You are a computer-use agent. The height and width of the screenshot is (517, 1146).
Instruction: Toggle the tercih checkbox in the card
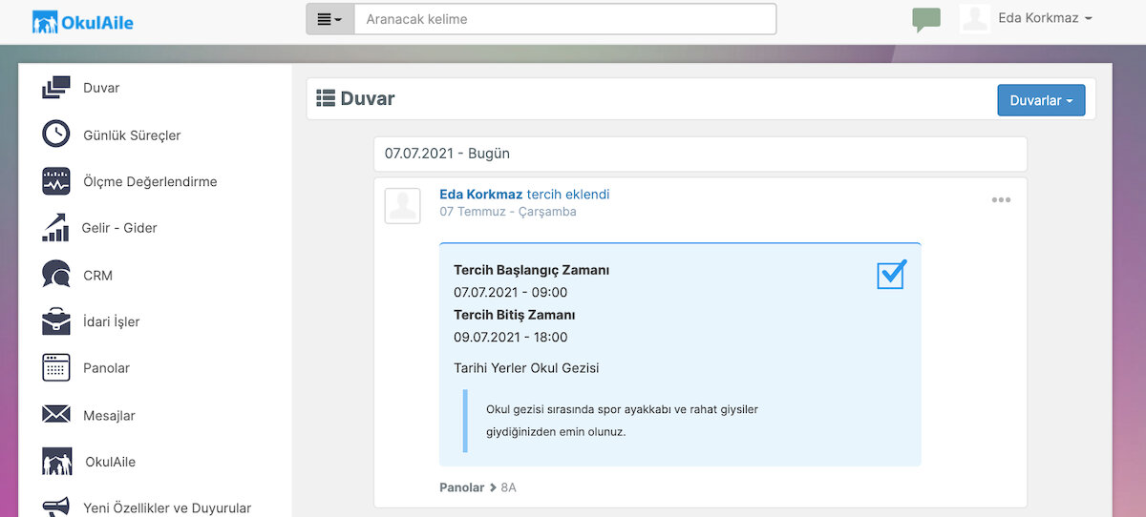[892, 275]
